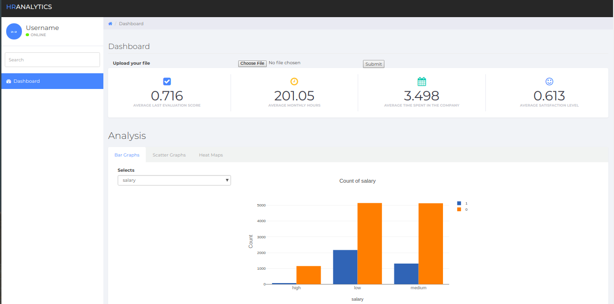Click the 'Average Monthly Hours' caption

tap(294, 106)
